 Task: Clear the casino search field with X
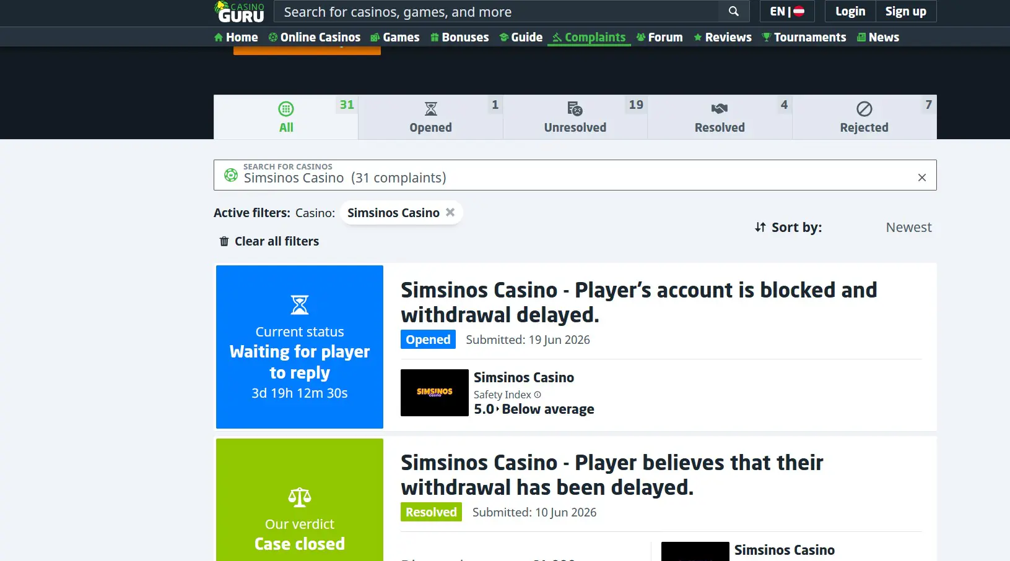click(922, 178)
